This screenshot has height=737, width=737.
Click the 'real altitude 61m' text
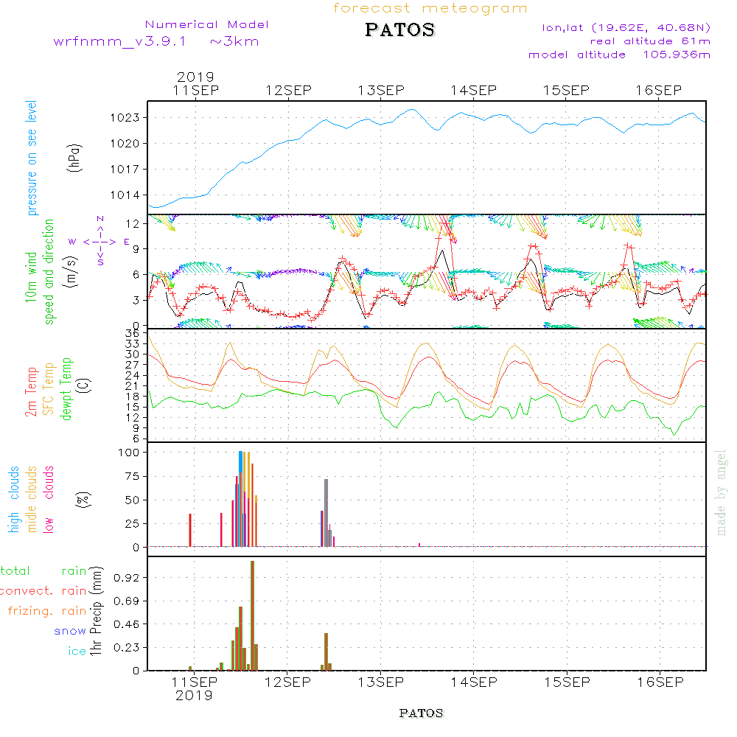(x=650, y=41)
